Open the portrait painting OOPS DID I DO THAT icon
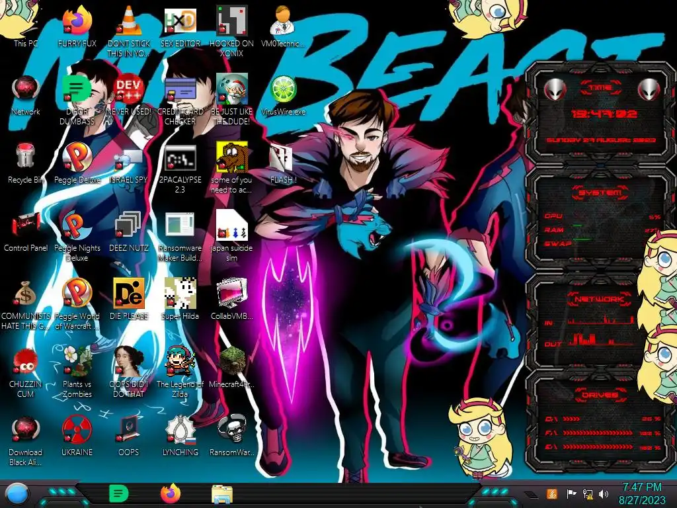 point(129,372)
